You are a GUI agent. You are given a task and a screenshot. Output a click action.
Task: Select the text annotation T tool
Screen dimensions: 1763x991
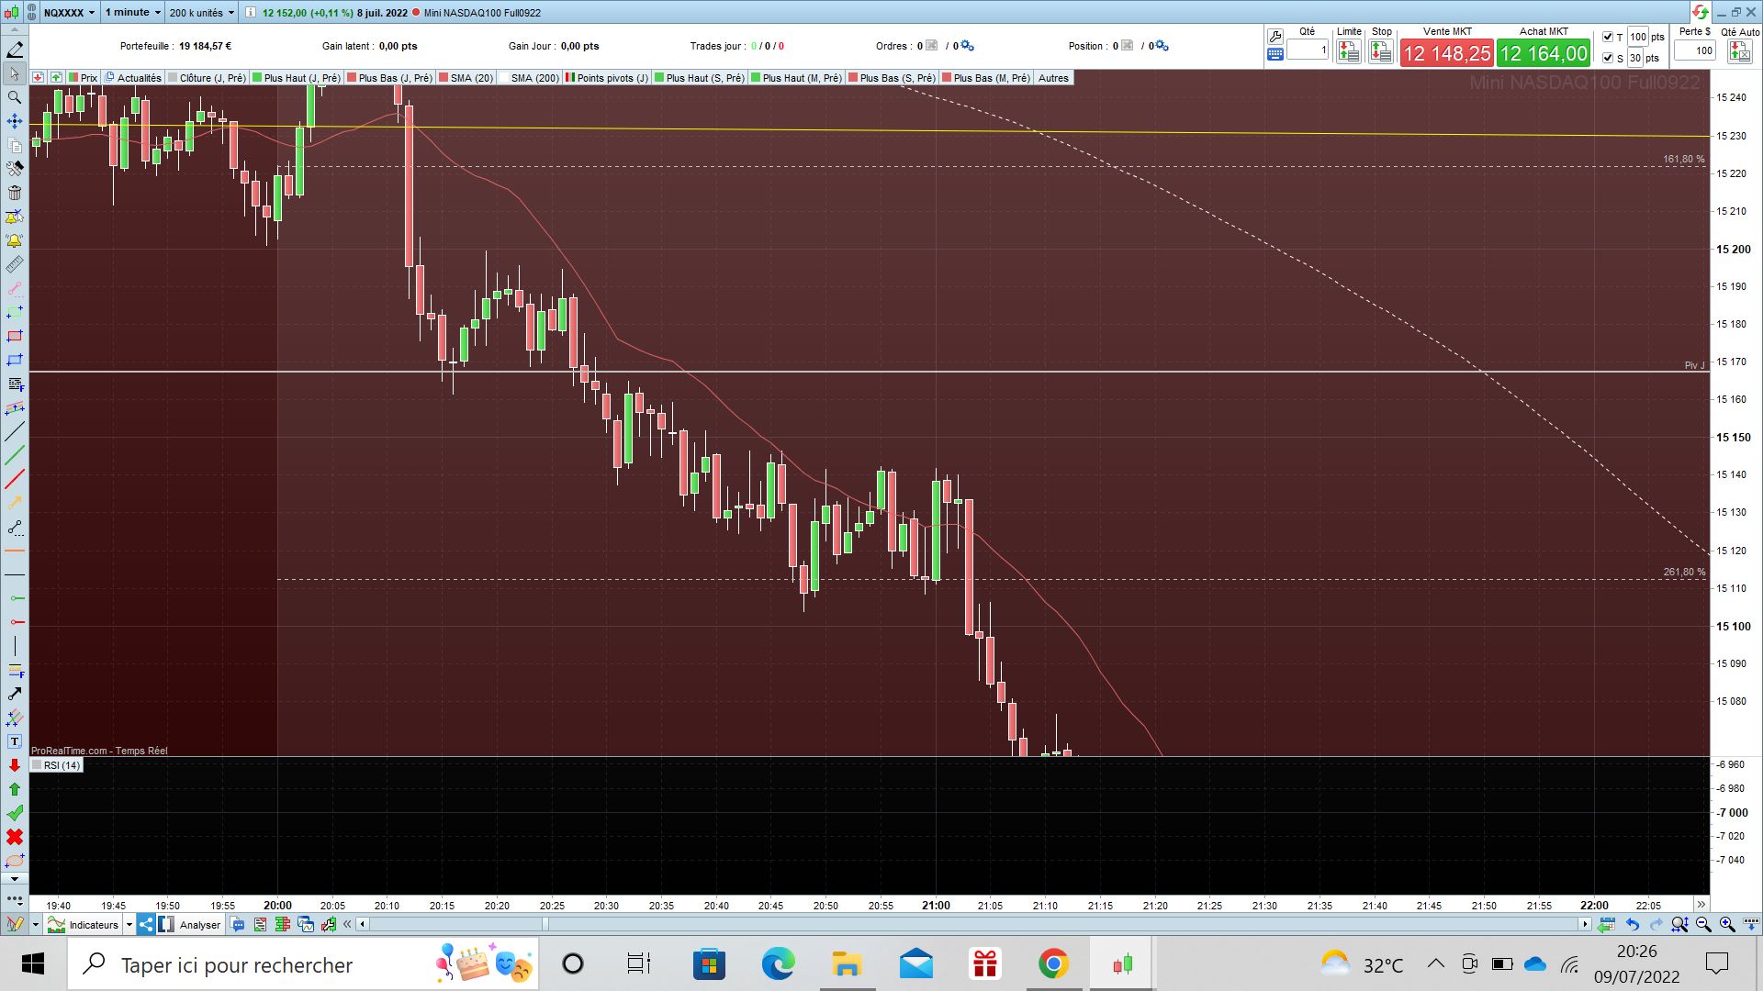15,741
